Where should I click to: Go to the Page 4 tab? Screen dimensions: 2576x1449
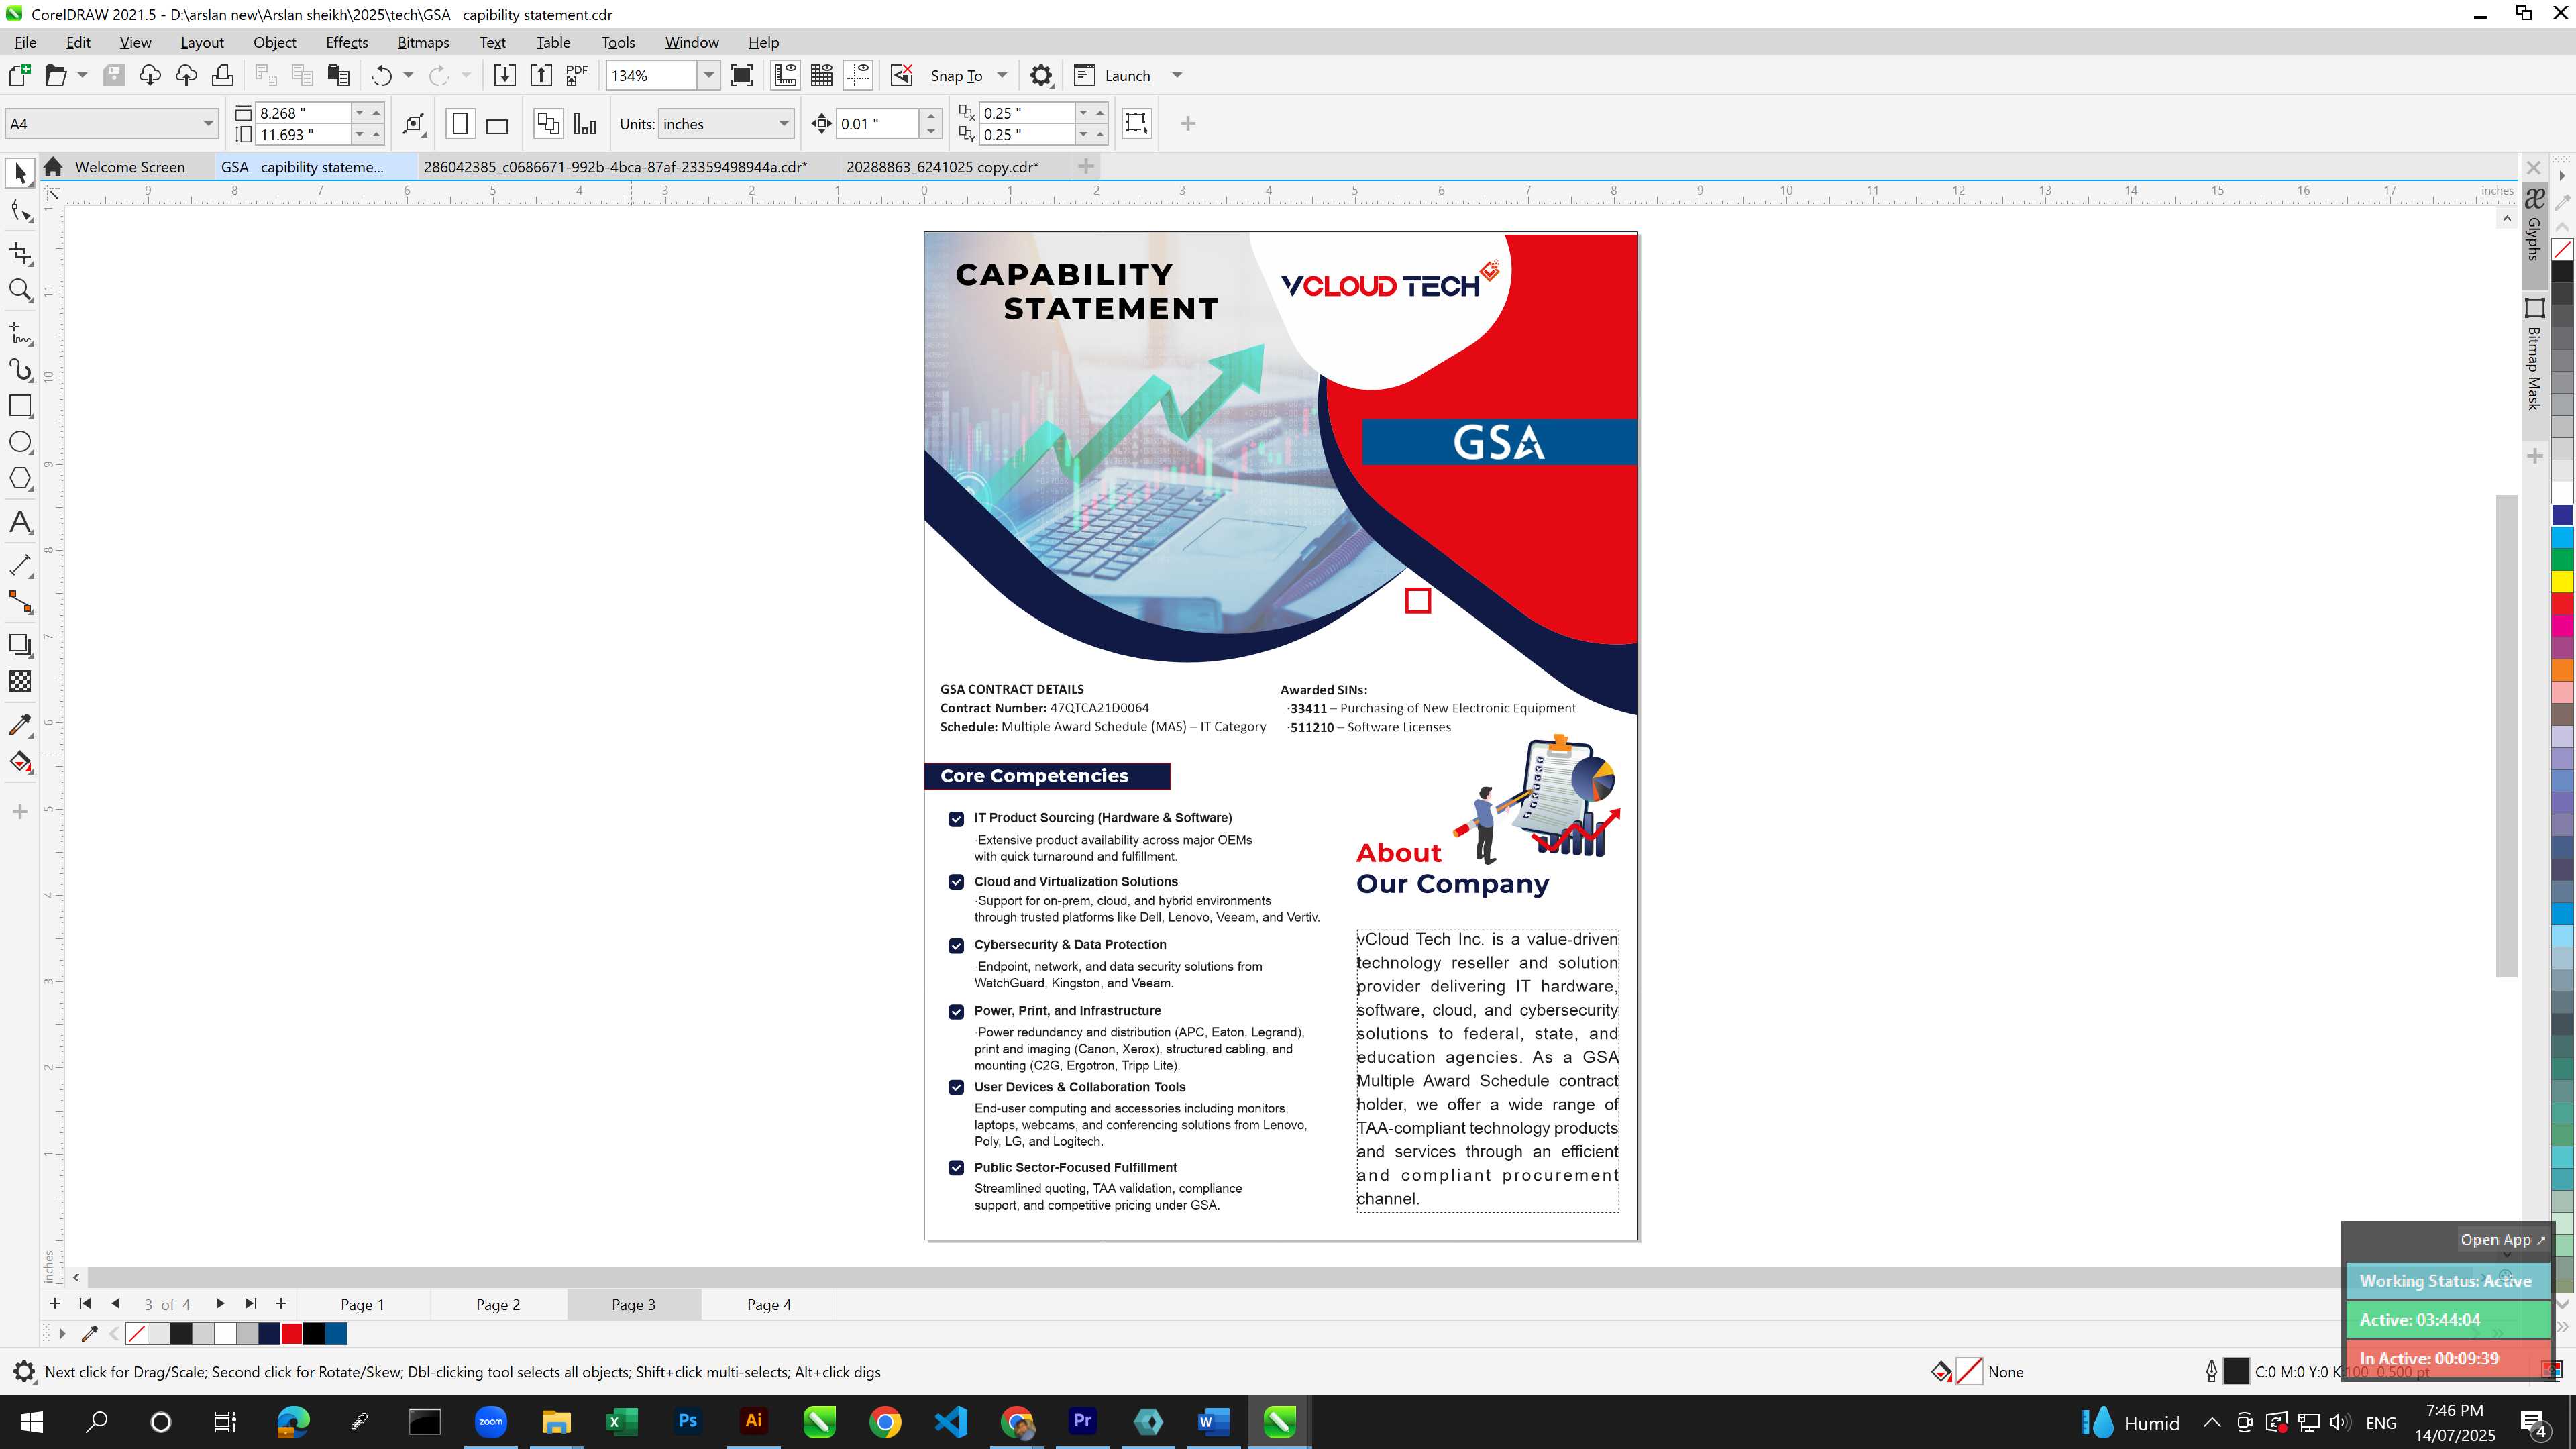[x=769, y=1304]
